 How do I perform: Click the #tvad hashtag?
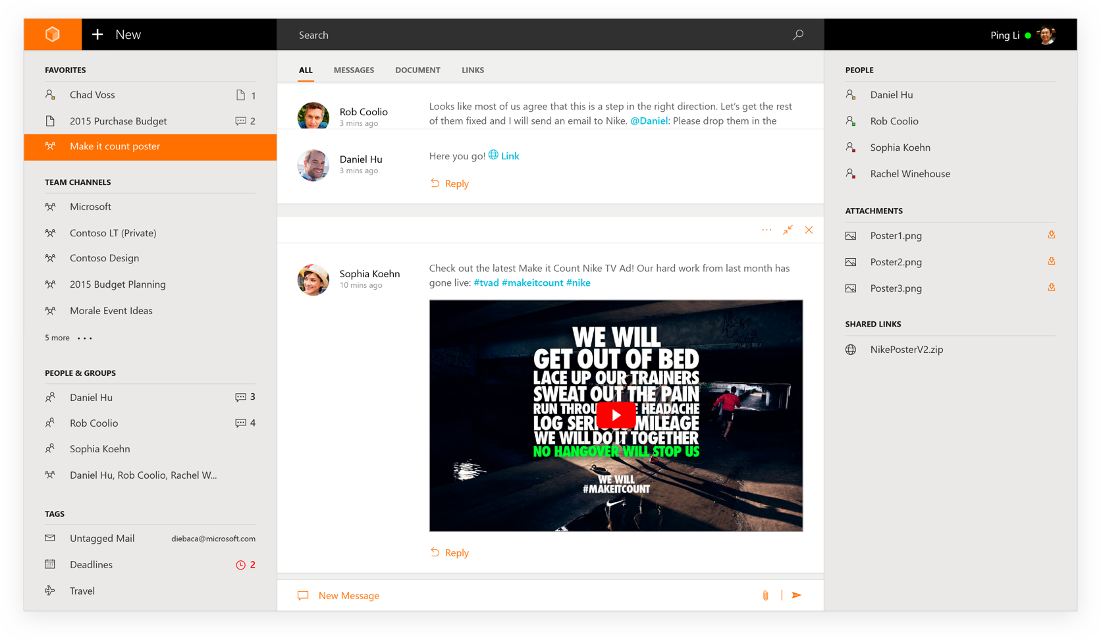pyautogui.click(x=486, y=283)
